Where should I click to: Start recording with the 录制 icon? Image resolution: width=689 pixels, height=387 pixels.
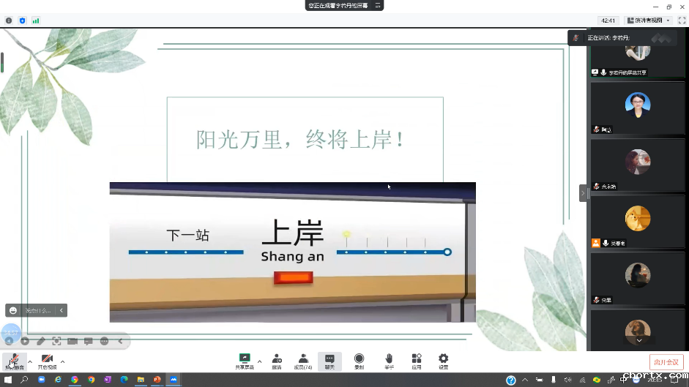(x=359, y=359)
